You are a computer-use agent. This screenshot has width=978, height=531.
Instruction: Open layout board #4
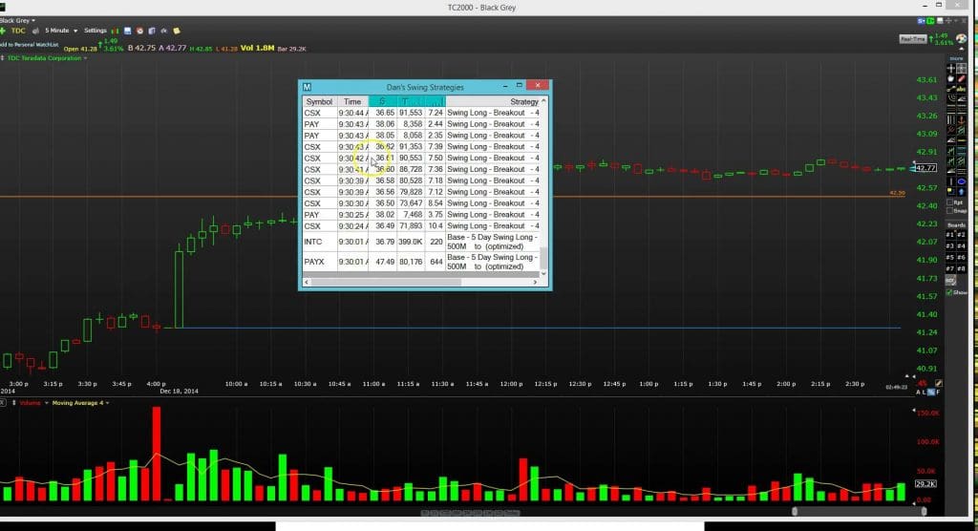[x=961, y=245]
